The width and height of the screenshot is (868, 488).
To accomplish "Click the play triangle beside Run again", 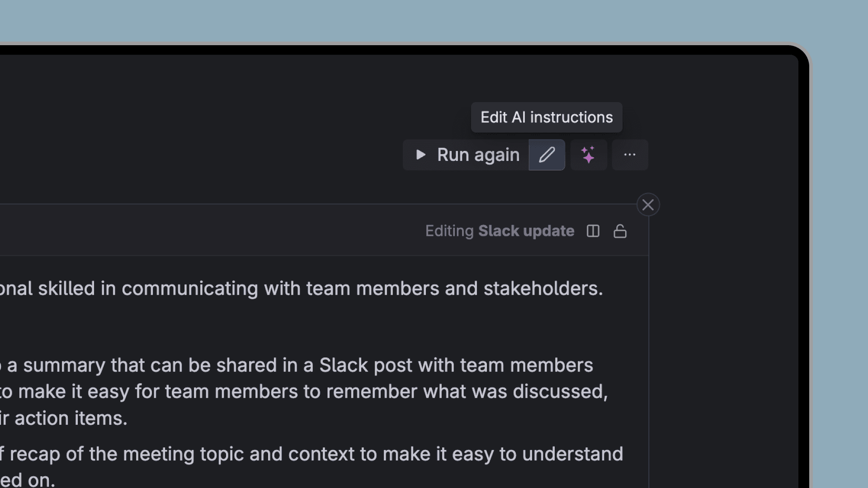I will tap(420, 155).
